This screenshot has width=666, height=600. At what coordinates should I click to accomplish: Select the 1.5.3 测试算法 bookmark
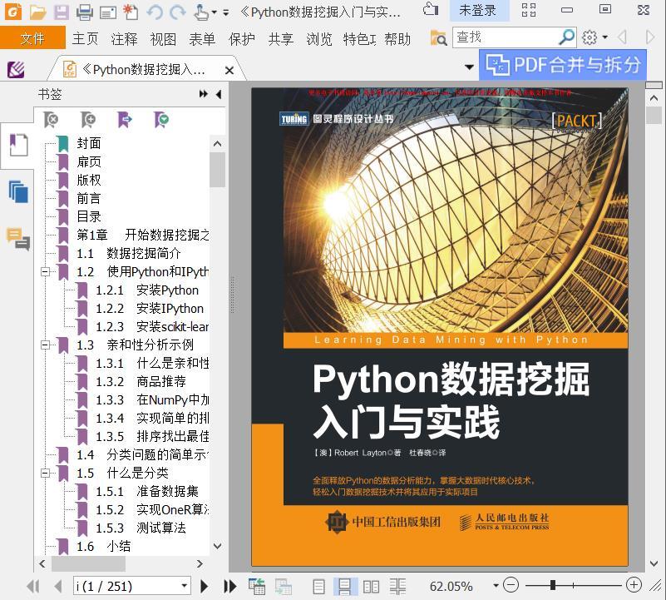click(x=141, y=528)
